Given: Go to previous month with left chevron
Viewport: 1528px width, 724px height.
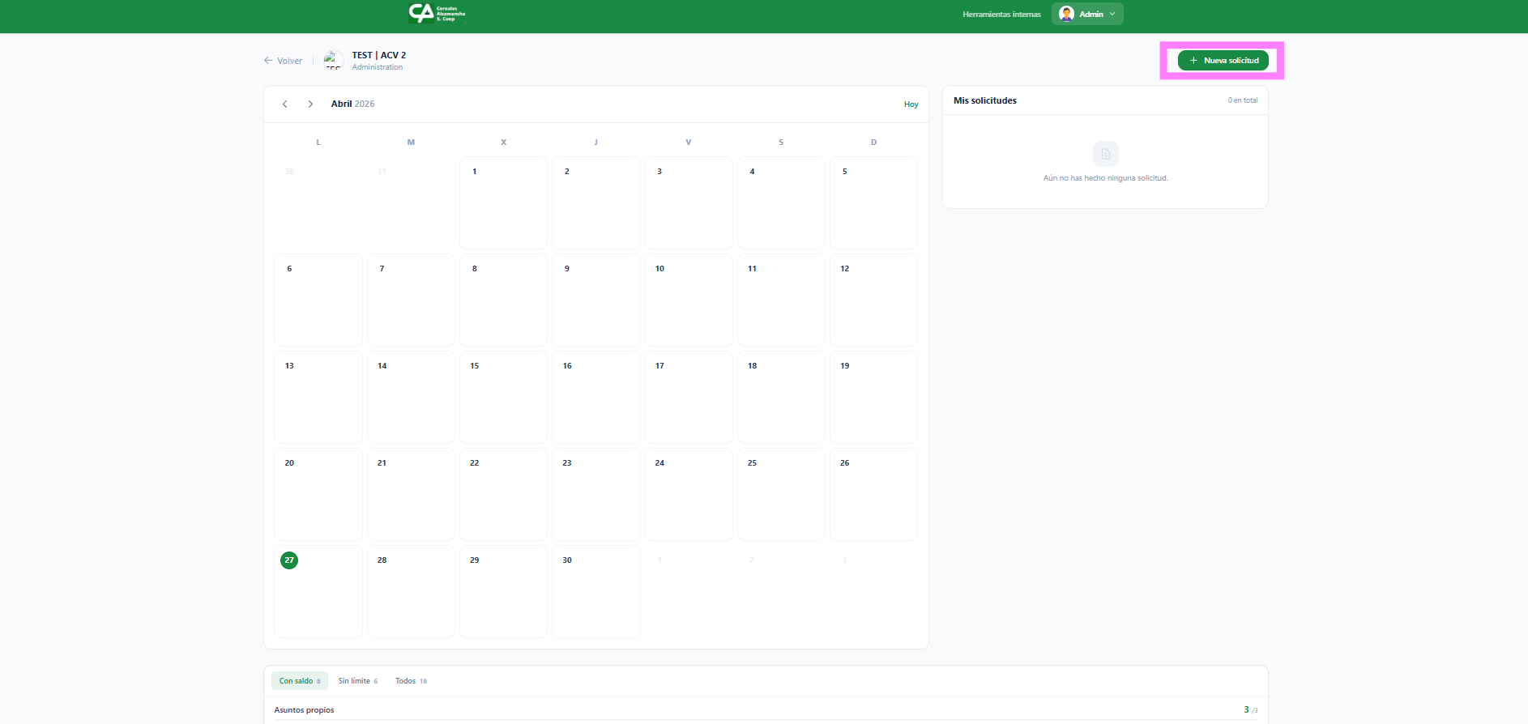Looking at the screenshot, I should tap(285, 104).
